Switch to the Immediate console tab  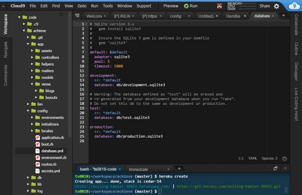138,169
